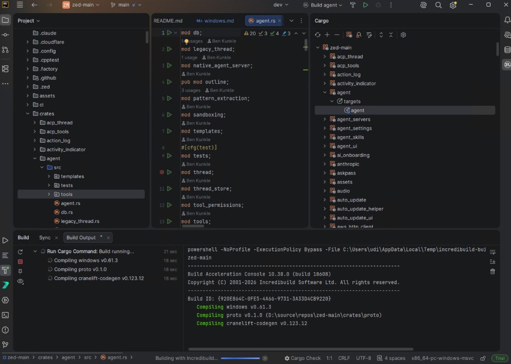Click the Trial license badge

click(500, 358)
